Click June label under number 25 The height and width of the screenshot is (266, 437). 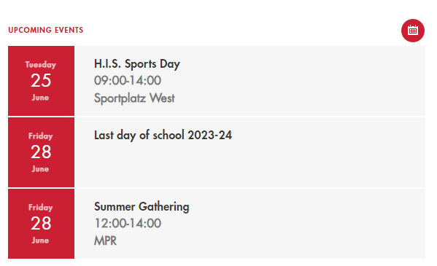point(40,98)
